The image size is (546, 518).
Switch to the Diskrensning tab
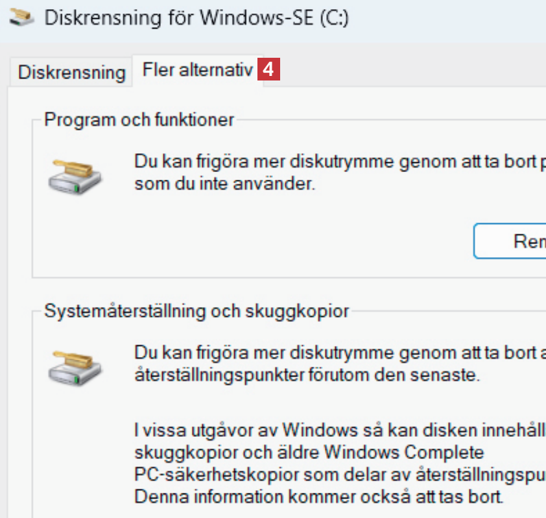pos(71,72)
